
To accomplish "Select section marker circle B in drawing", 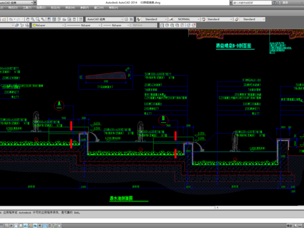I will [x=163, y=120].
